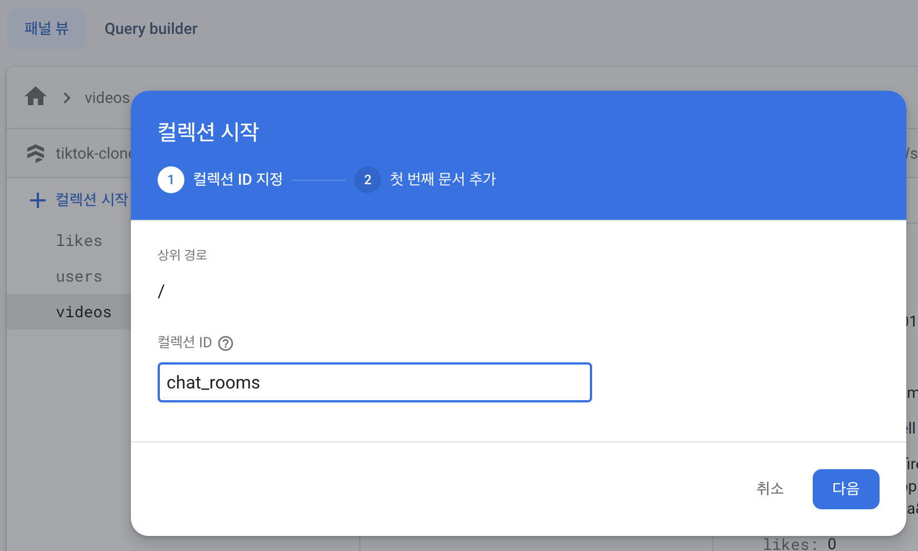Switch to 패널 뷰 tab

pos(47,28)
